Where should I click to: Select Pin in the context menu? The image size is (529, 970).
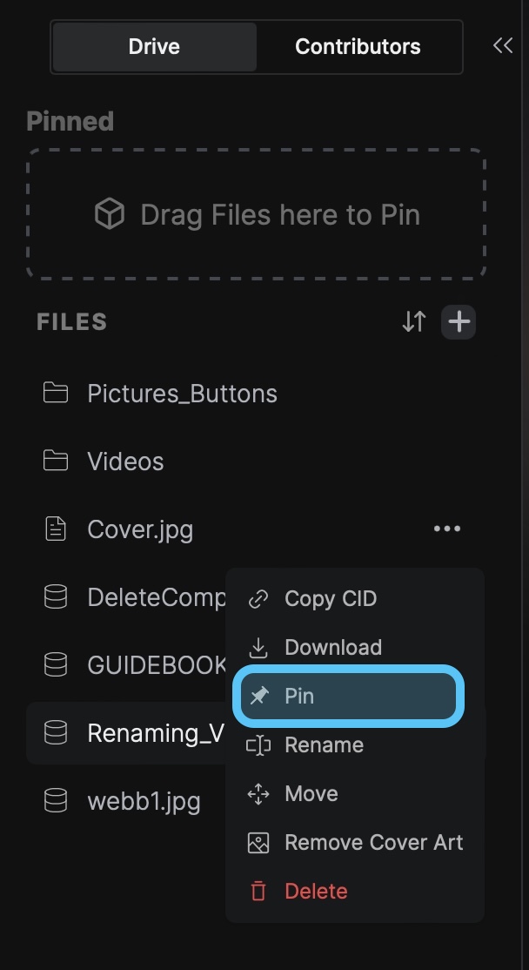click(348, 696)
